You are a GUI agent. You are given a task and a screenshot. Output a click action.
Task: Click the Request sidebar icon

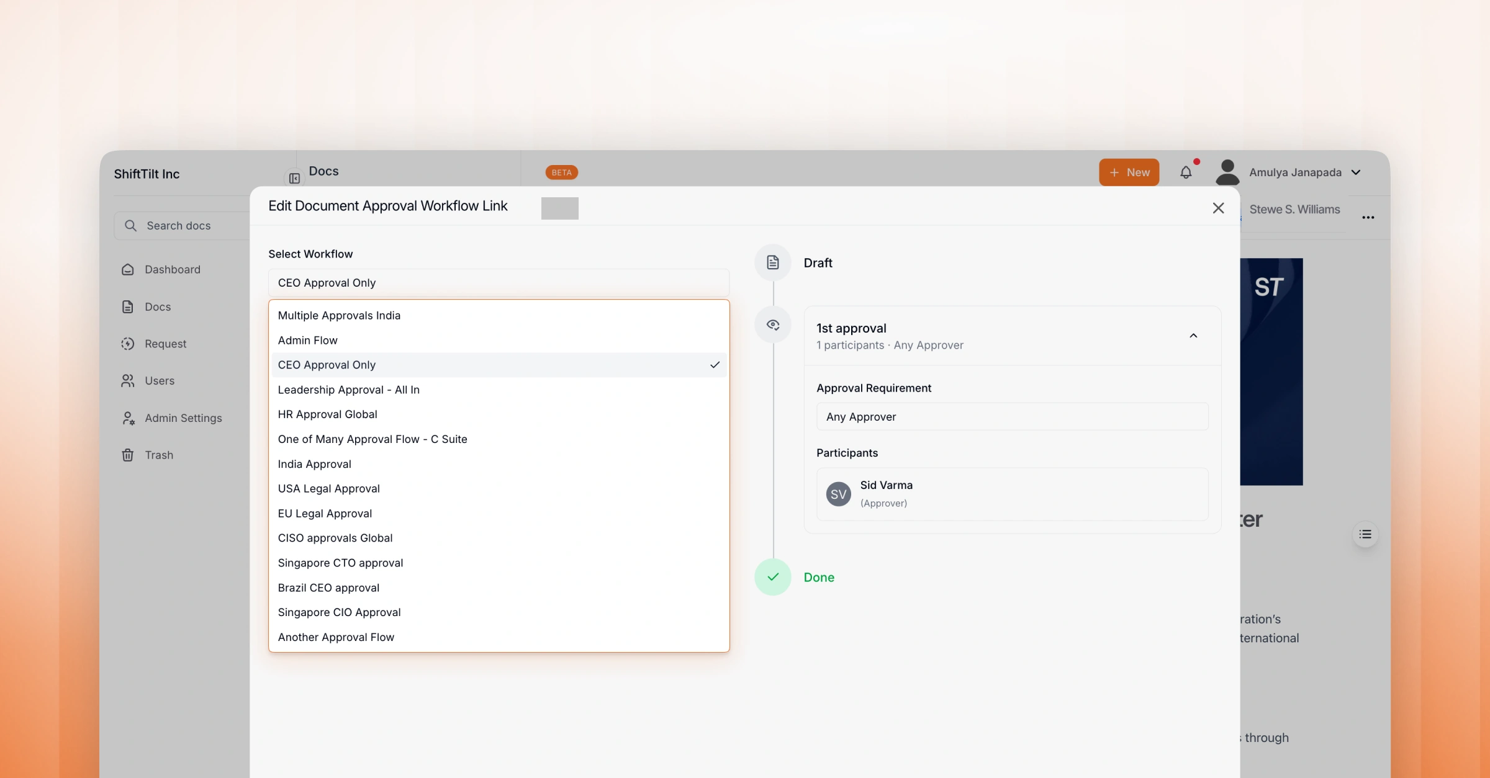[128, 344]
